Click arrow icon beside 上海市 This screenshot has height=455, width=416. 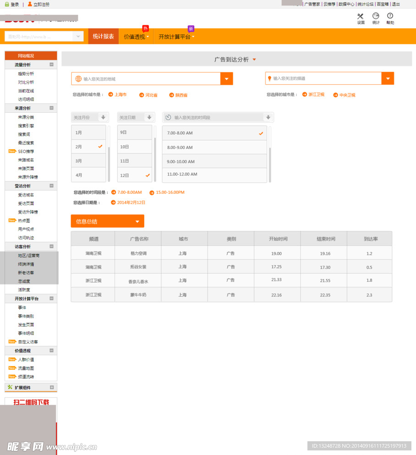(x=110, y=94)
